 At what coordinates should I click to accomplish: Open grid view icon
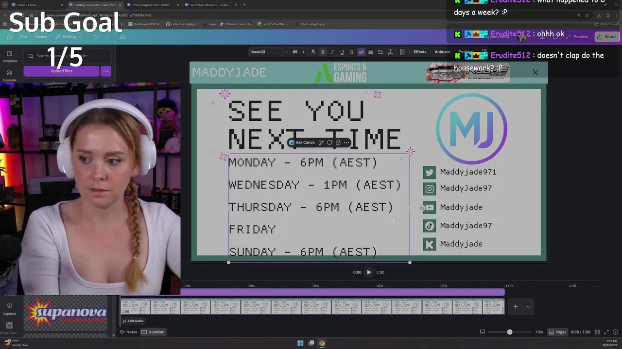click(x=598, y=332)
